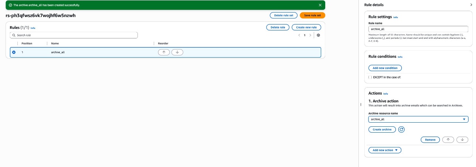Move archive_all rule down in table
The image size is (476, 167).
177,52
